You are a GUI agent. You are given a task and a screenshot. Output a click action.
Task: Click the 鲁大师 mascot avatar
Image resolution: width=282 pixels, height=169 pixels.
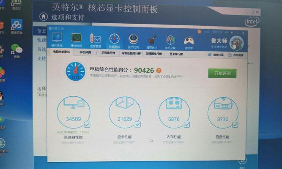click(236, 44)
